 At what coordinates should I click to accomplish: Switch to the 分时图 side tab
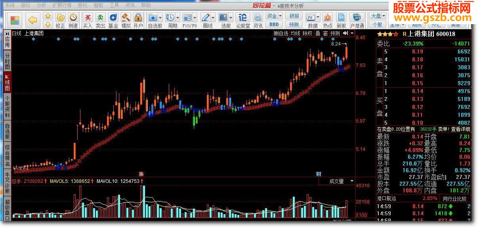(7, 61)
